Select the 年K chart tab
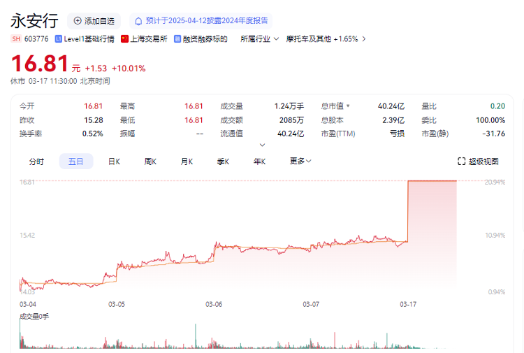524x353 pixels. [259, 161]
